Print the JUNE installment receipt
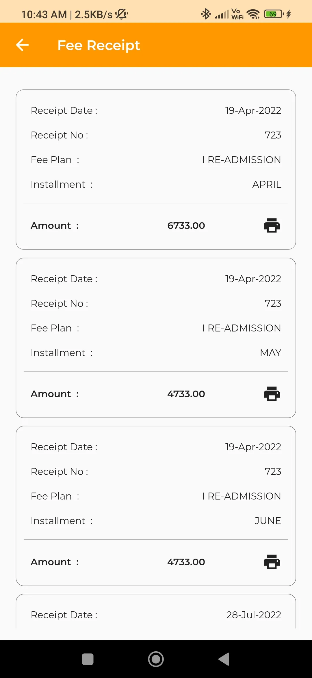Viewport: 312px width, 678px height. tap(272, 562)
